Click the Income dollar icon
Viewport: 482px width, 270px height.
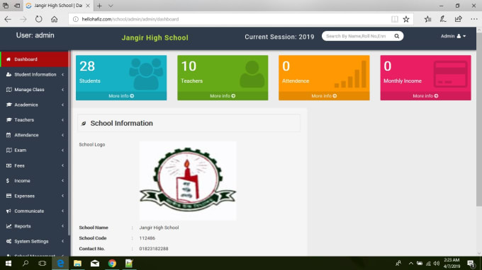pos(8,180)
